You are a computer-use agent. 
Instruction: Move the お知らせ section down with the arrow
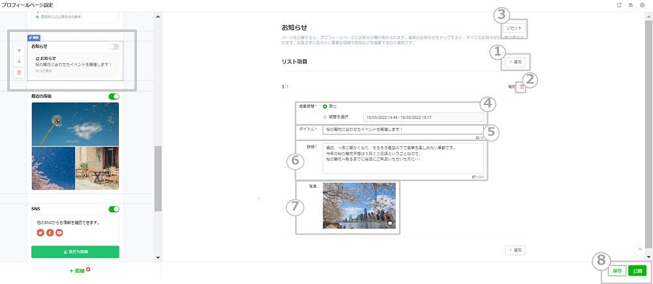[19, 61]
